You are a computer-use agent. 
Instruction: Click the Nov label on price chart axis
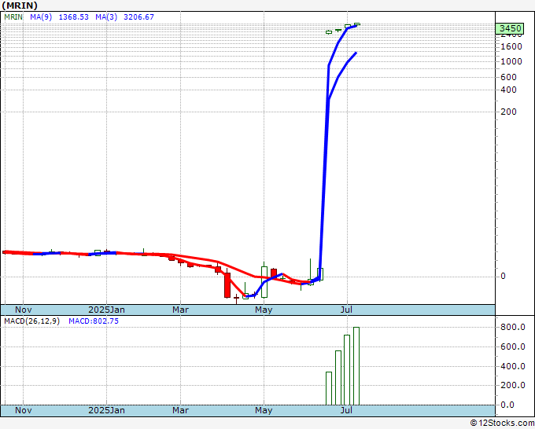pos(24,310)
